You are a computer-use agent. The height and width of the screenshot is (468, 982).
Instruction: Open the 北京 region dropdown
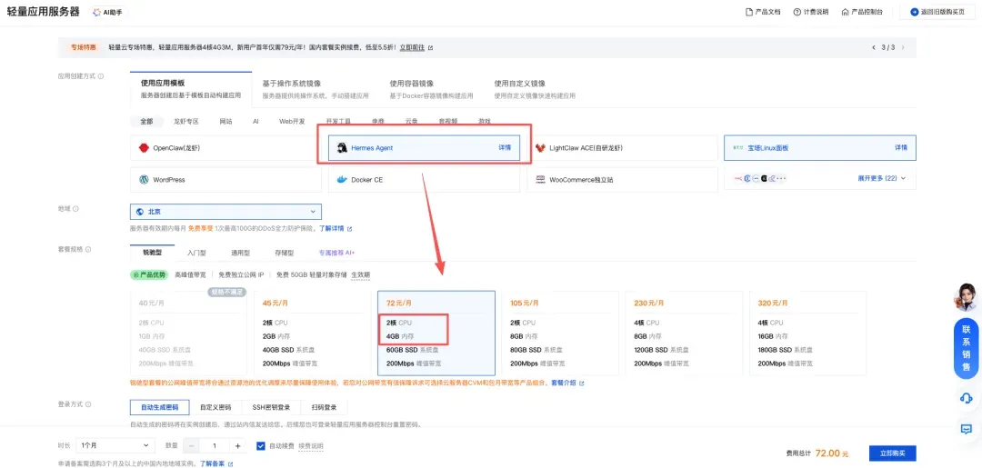[225, 212]
